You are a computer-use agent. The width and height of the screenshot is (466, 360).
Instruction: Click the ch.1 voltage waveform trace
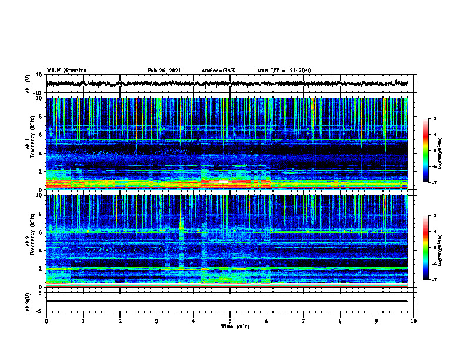(227, 84)
